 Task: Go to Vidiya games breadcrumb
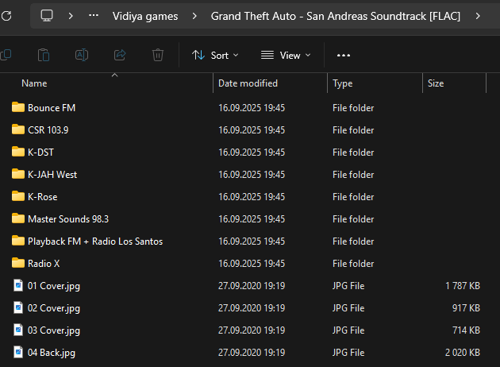[x=145, y=16]
